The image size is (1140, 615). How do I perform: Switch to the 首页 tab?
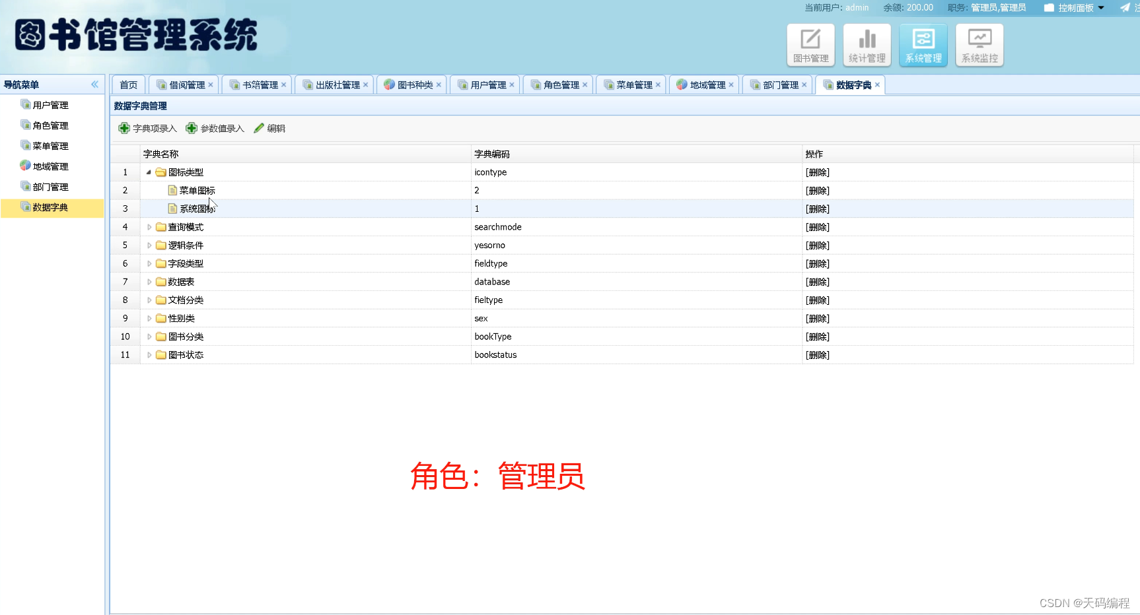point(129,85)
